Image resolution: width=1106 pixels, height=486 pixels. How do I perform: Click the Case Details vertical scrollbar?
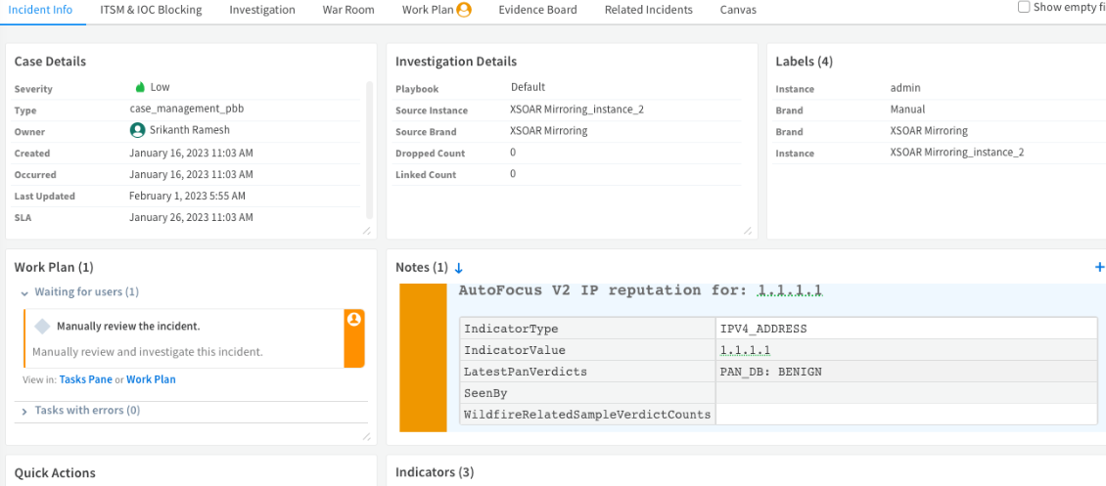pyautogui.click(x=370, y=150)
